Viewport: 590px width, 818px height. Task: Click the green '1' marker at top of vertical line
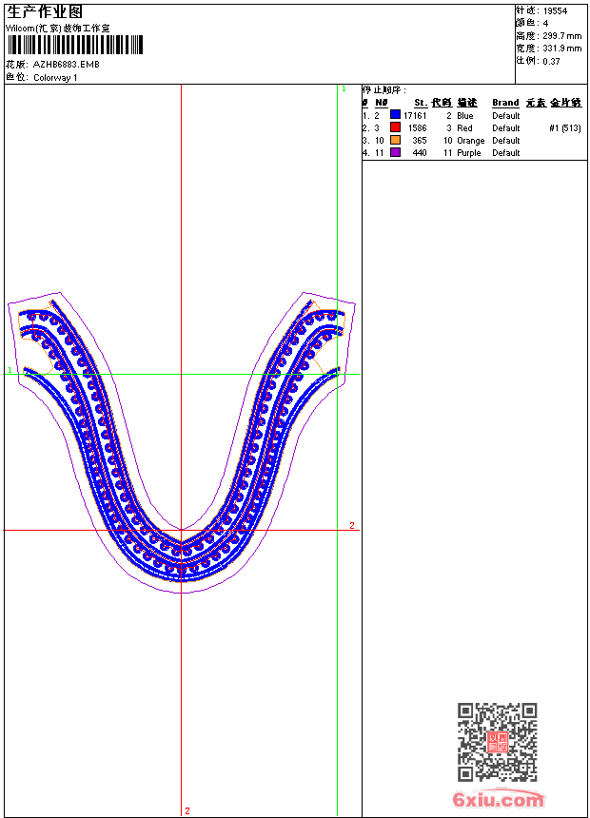(x=343, y=88)
